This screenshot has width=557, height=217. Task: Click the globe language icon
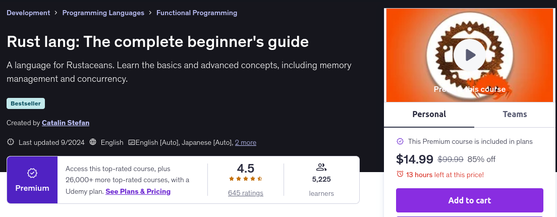click(93, 142)
